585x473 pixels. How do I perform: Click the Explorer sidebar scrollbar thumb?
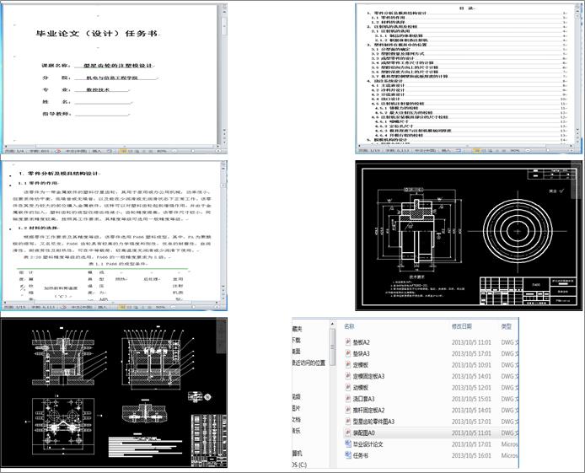pos(333,347)
